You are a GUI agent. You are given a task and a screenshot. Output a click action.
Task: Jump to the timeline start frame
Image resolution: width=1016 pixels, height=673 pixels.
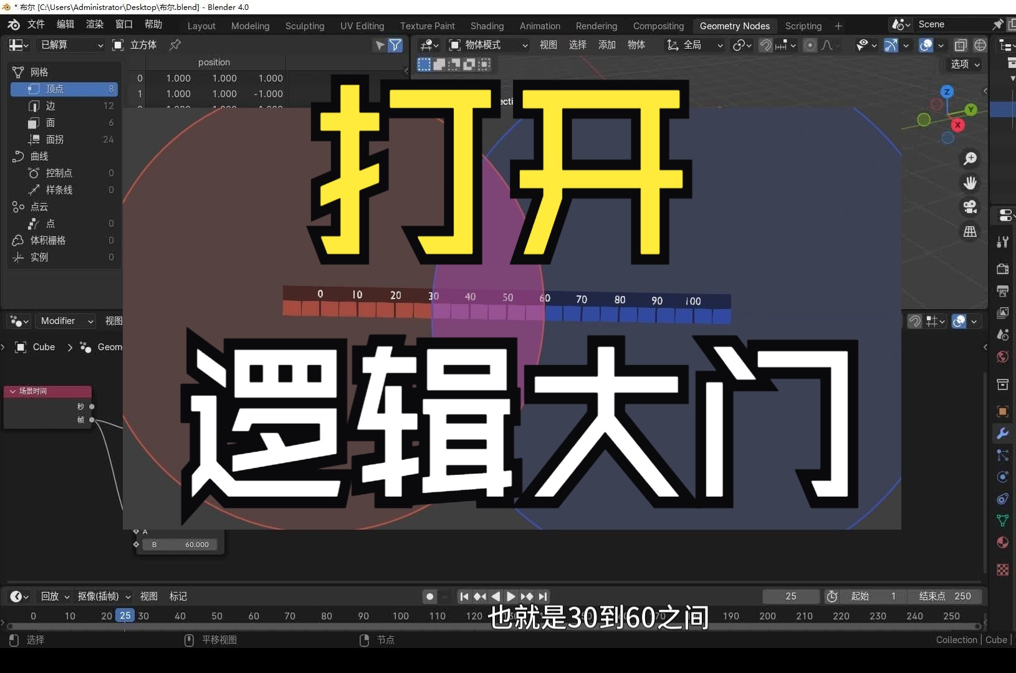(x=464, y=596)
